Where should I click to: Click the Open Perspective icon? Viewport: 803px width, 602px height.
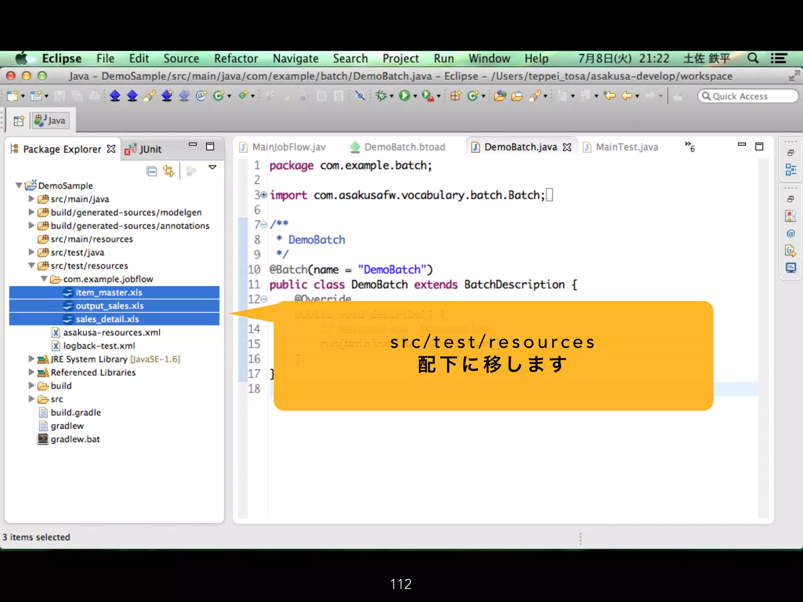pos(18,121)
